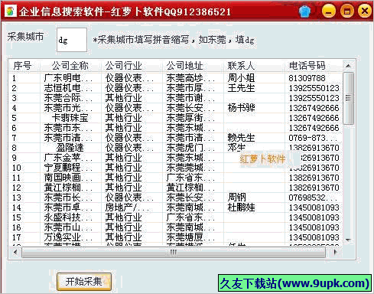374x294 pixels.
Task: Click the 采集城市 input field containing dg
Action: click(x=72, y=40)
